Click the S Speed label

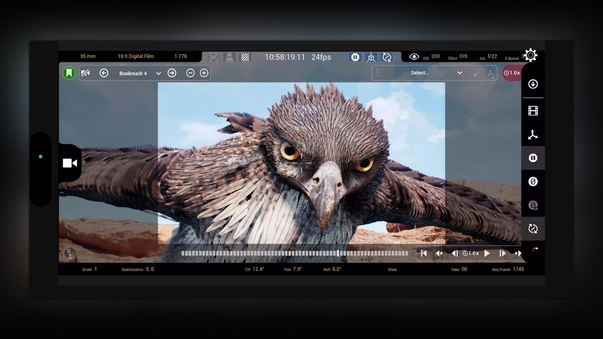coord(512,58)
